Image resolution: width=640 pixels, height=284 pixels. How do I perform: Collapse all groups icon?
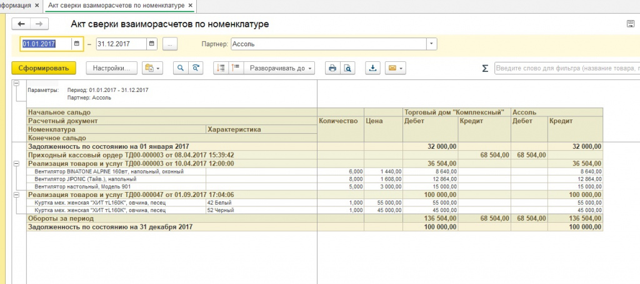[221, 68]
